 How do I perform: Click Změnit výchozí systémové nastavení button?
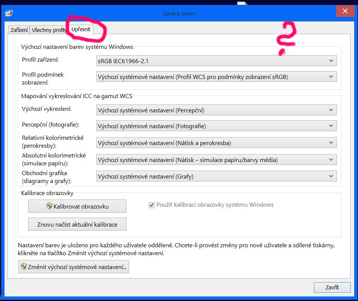point(73,267)
